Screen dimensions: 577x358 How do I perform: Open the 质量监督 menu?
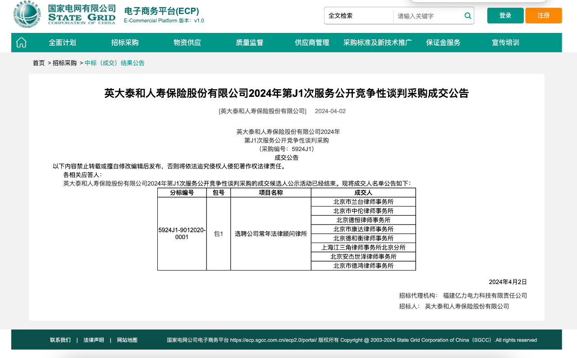[249, 42]
